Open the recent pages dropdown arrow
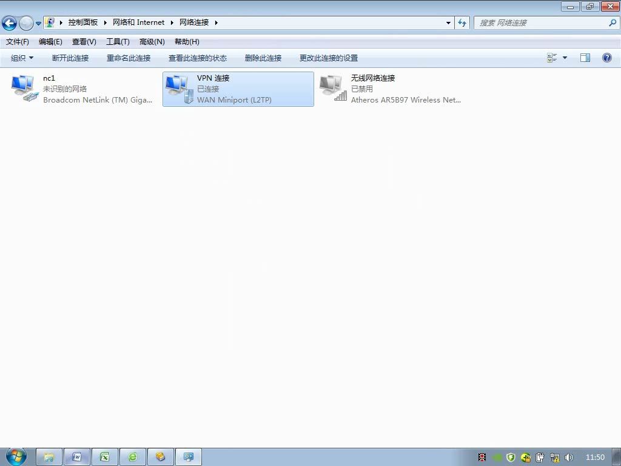621x466 pixels. click(x=38, y=24)
